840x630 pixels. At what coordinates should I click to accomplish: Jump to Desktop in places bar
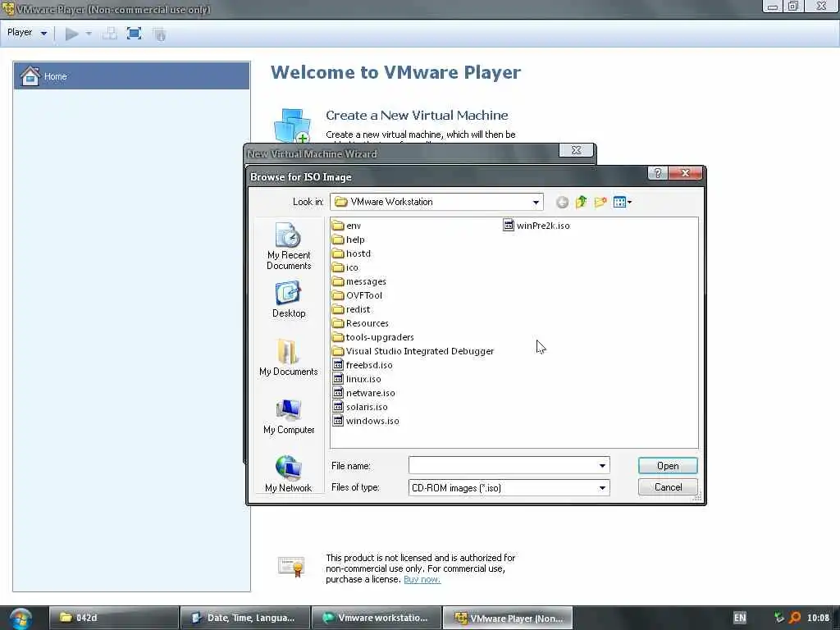[289, 299]
